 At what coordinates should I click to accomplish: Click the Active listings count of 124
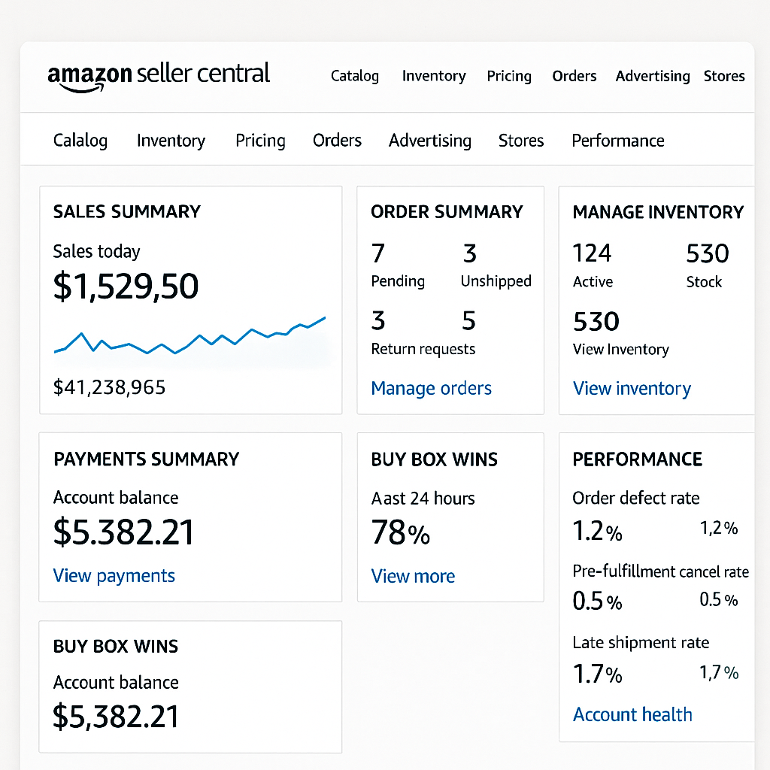(x=592, y=253)
